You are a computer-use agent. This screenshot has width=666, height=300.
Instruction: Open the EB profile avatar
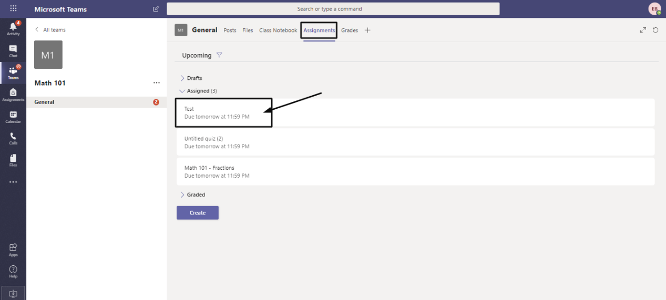[x=654, y=9]
